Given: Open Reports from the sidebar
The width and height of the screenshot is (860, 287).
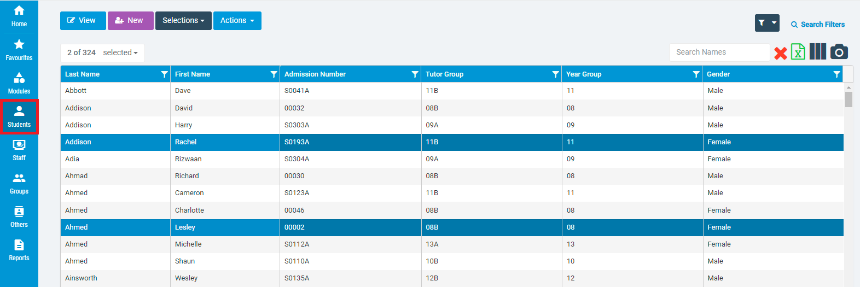Looking at the screenshot, I should [19, 250].
